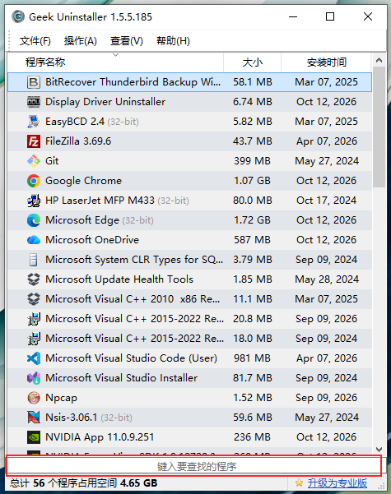This screenshot has height=494, width=391.
Task: Select the Microsoft OneDrive cloud icon
Action: pos(34,240)
